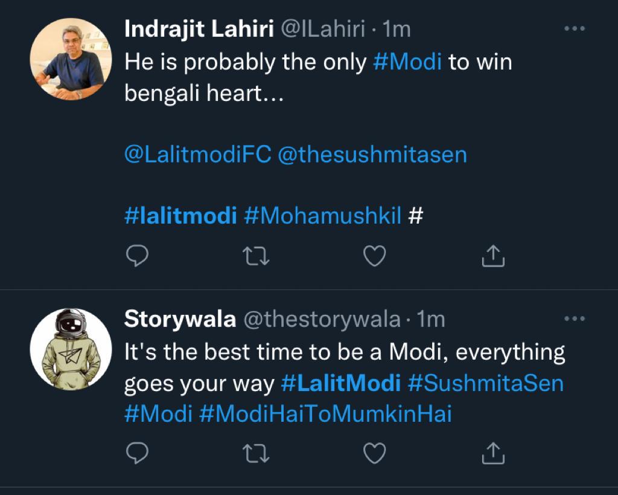618x495 pixels.
Task: Click the @thestorywala handle
Action: [x=322, y=319]
